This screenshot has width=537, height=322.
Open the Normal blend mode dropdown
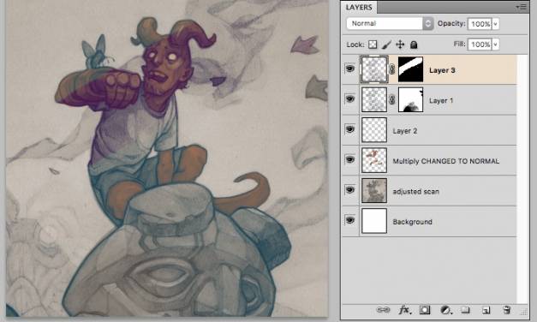390,23
